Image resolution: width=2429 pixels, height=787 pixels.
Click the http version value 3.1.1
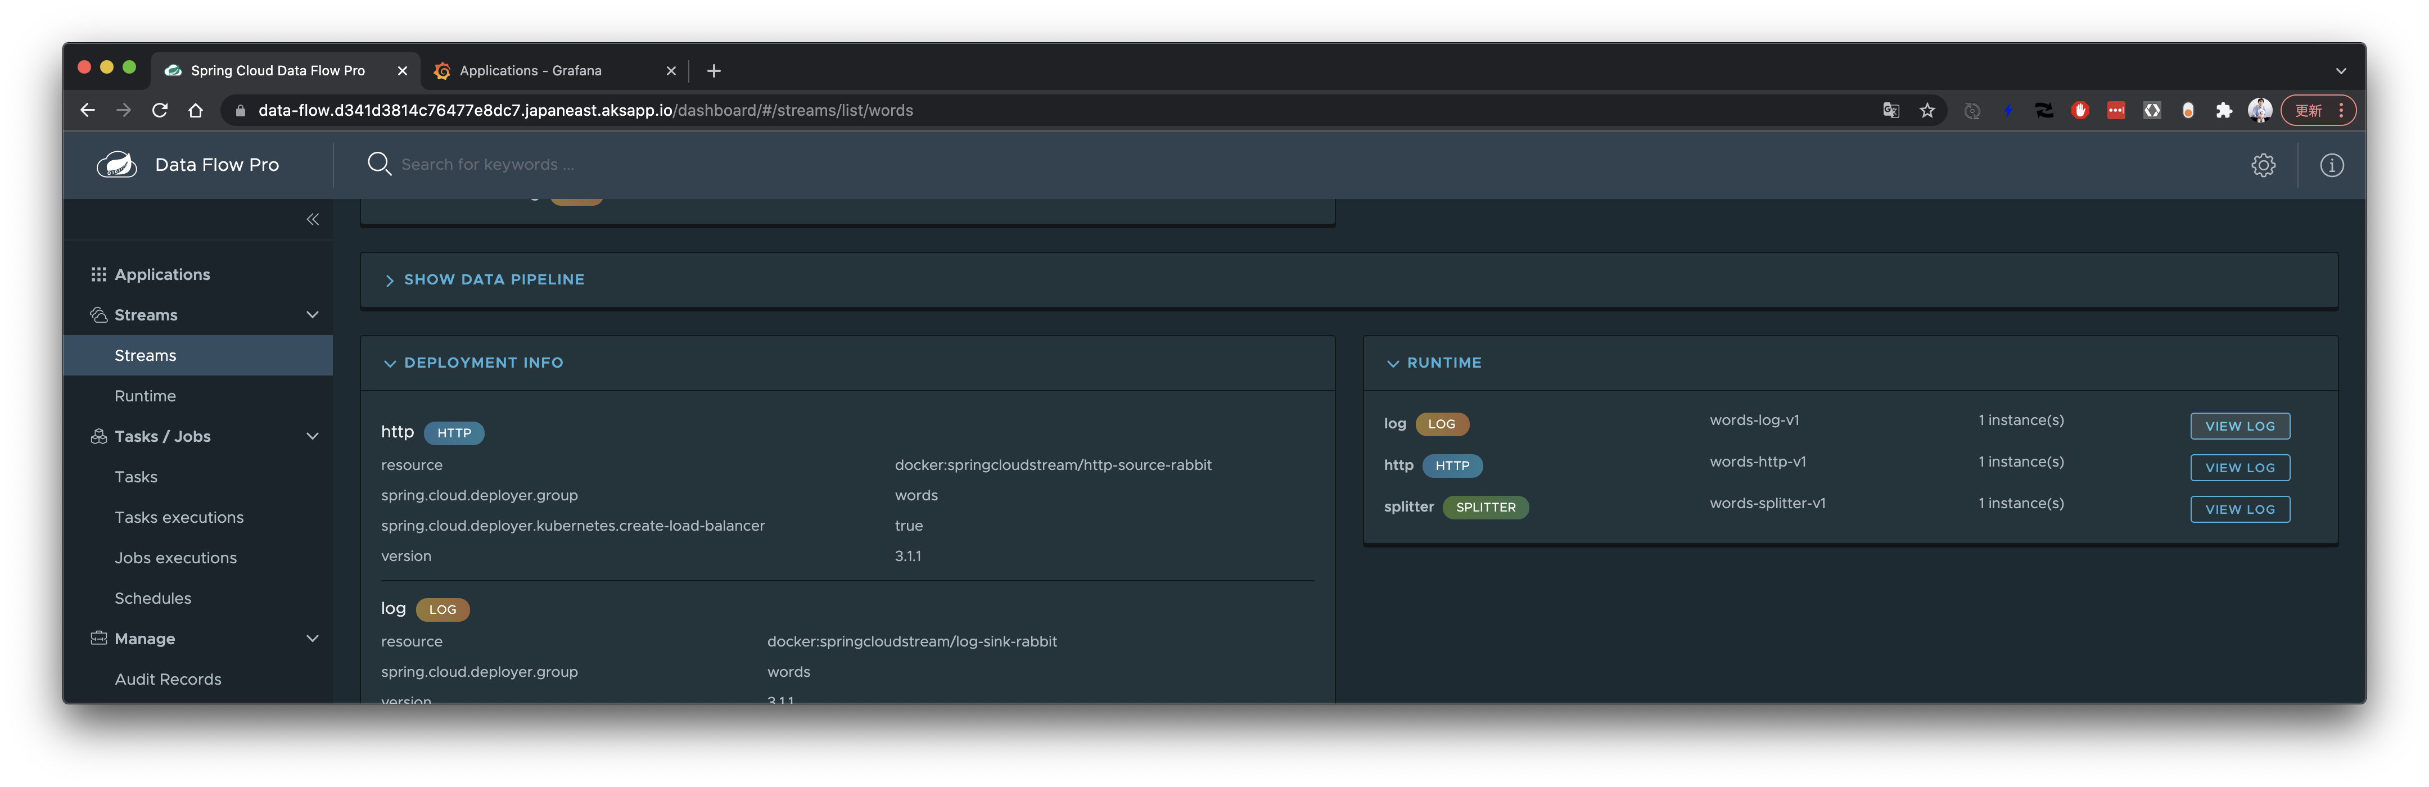tap(907, 556)
